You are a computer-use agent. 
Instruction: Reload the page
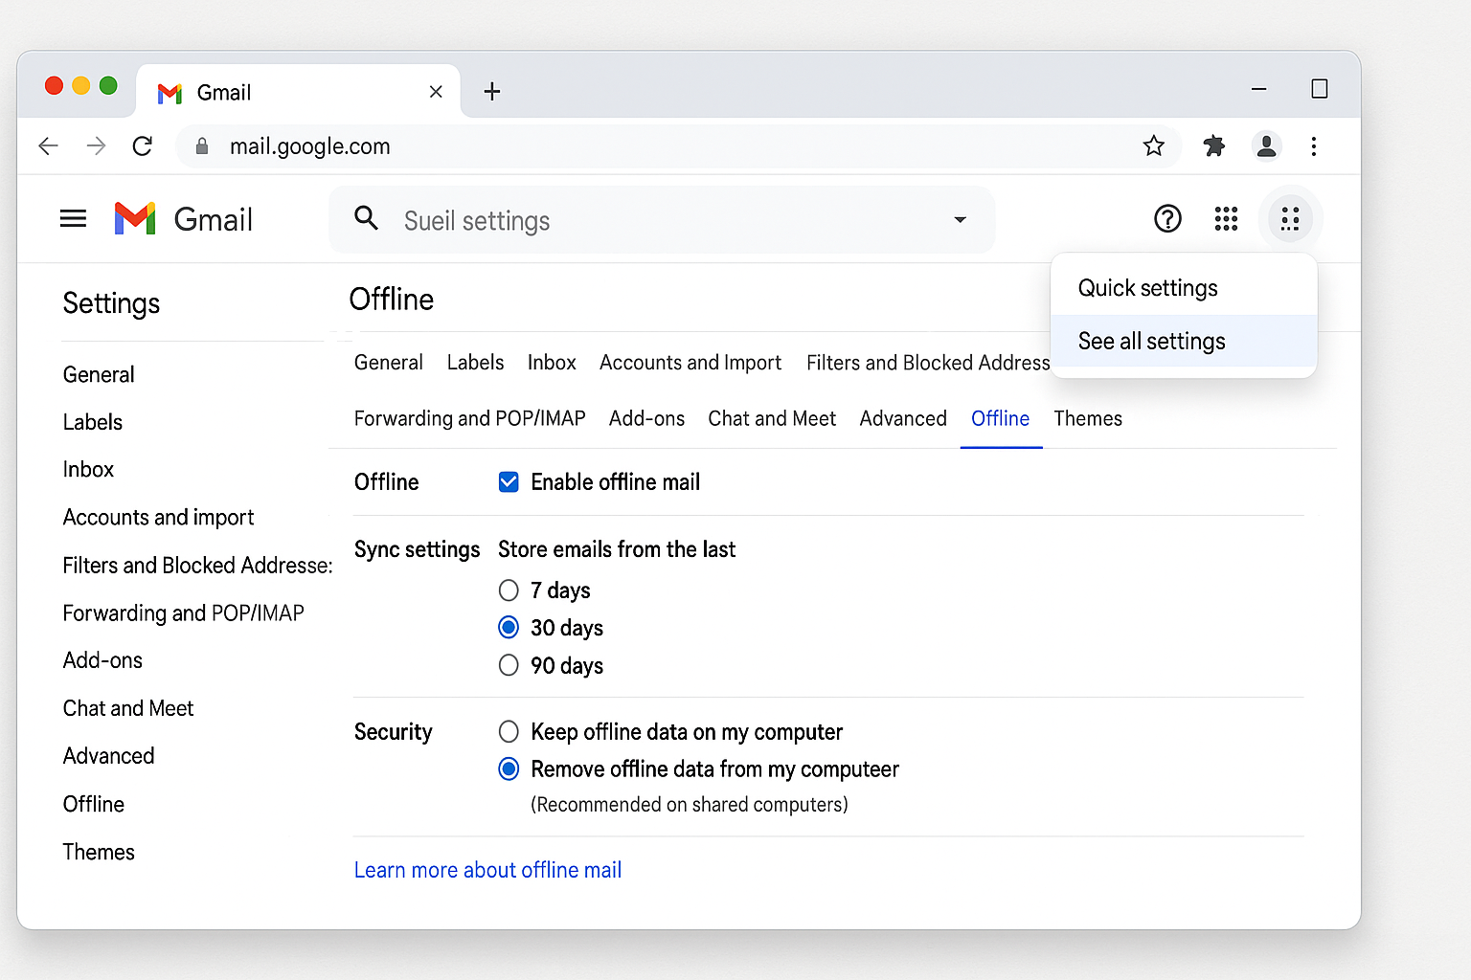143,145
